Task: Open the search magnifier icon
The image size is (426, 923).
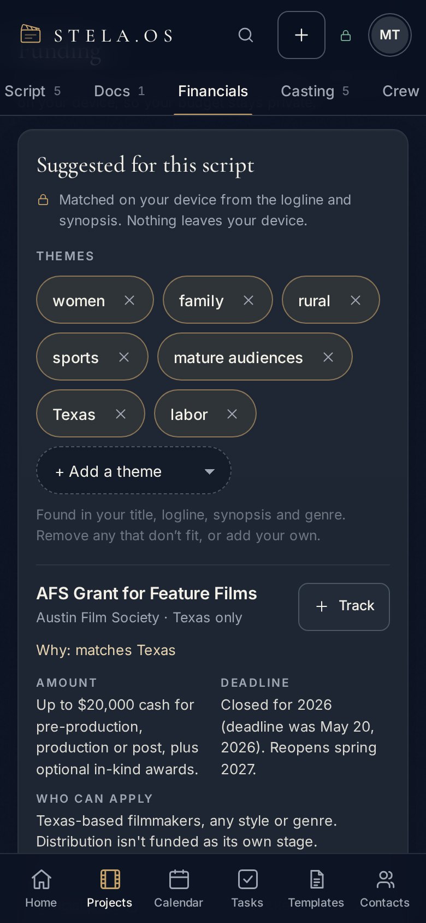Action: pyautogui.click(x=246, y=35)
